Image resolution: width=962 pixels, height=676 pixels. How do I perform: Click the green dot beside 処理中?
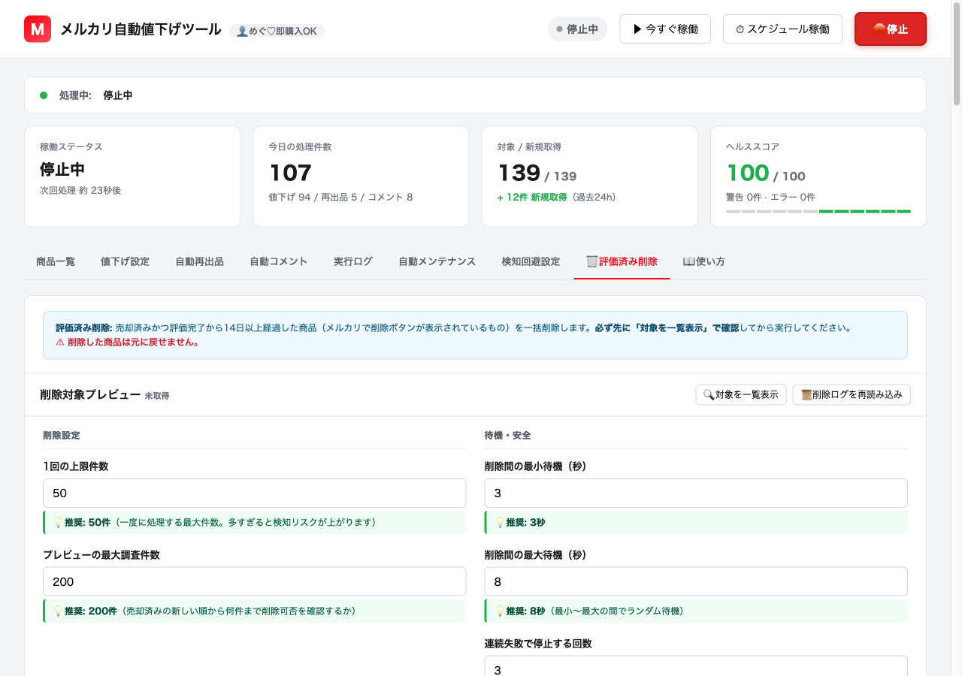pyautogui.click(x=44, y=95)
